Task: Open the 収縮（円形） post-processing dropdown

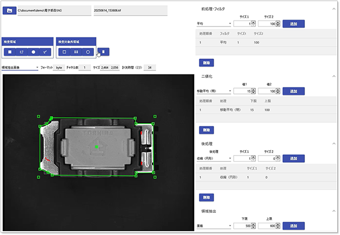Action: tap(214, 158)
